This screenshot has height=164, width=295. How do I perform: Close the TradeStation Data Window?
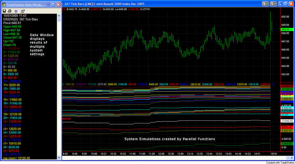point(58,4)
